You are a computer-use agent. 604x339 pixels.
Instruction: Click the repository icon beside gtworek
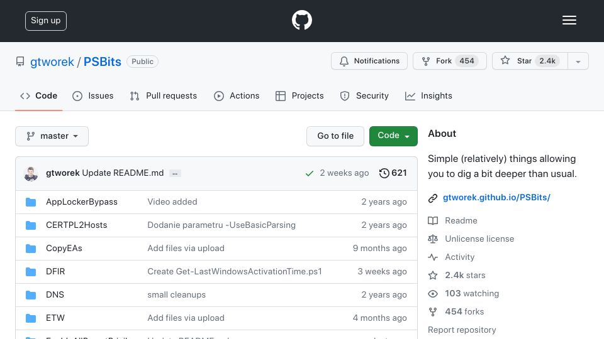20,62
